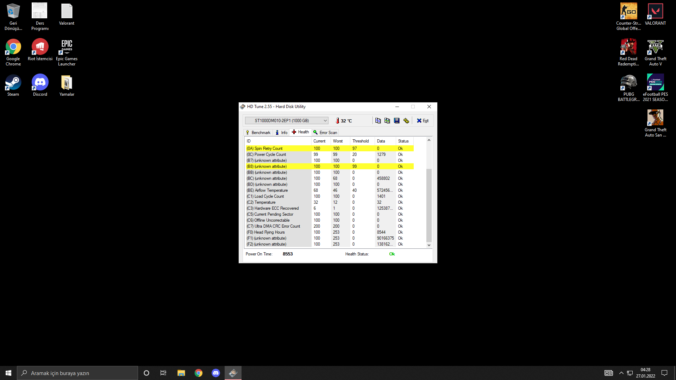
Task: Launch Discord from the taskbar
Action: point(216,373)
